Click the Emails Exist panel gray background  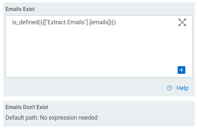pyautogui.click(x=88, y=88)
